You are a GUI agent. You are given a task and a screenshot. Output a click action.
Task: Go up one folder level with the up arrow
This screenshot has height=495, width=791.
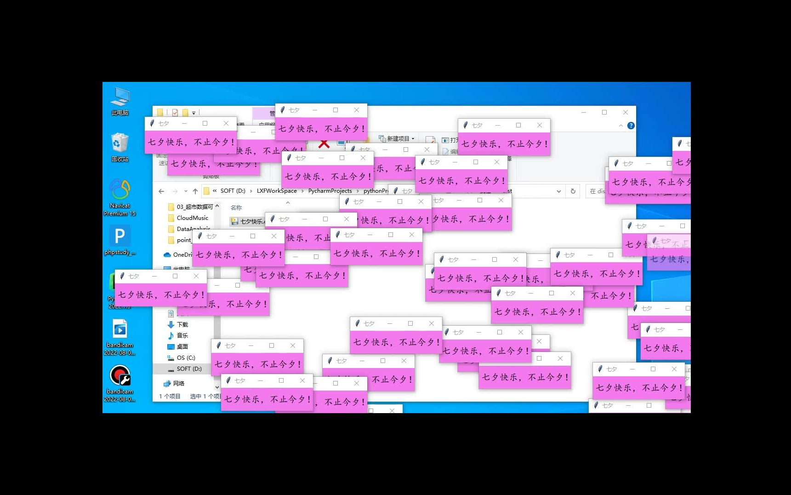coord(195,191)
